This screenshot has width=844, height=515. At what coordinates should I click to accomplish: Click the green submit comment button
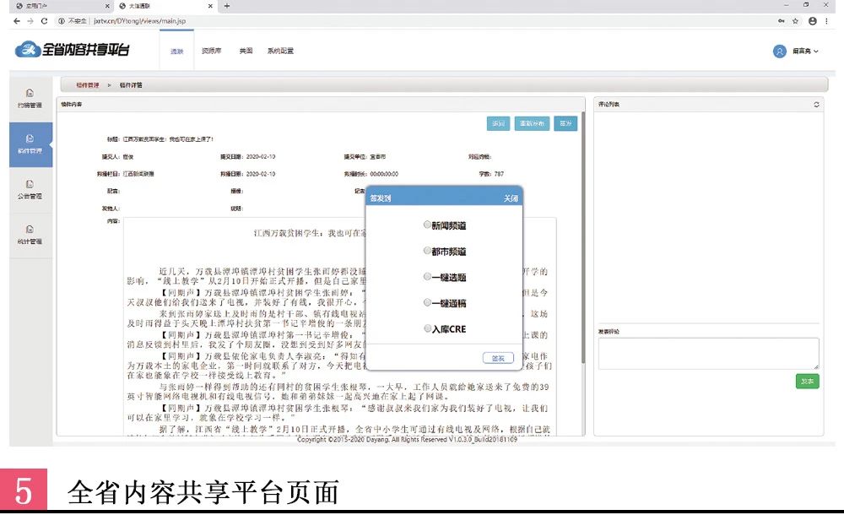click(807, 382)
